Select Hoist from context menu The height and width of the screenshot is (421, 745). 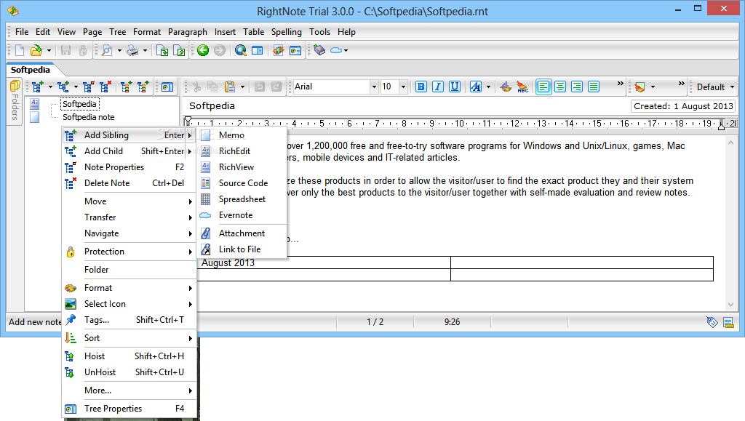[x=130, y=356]
